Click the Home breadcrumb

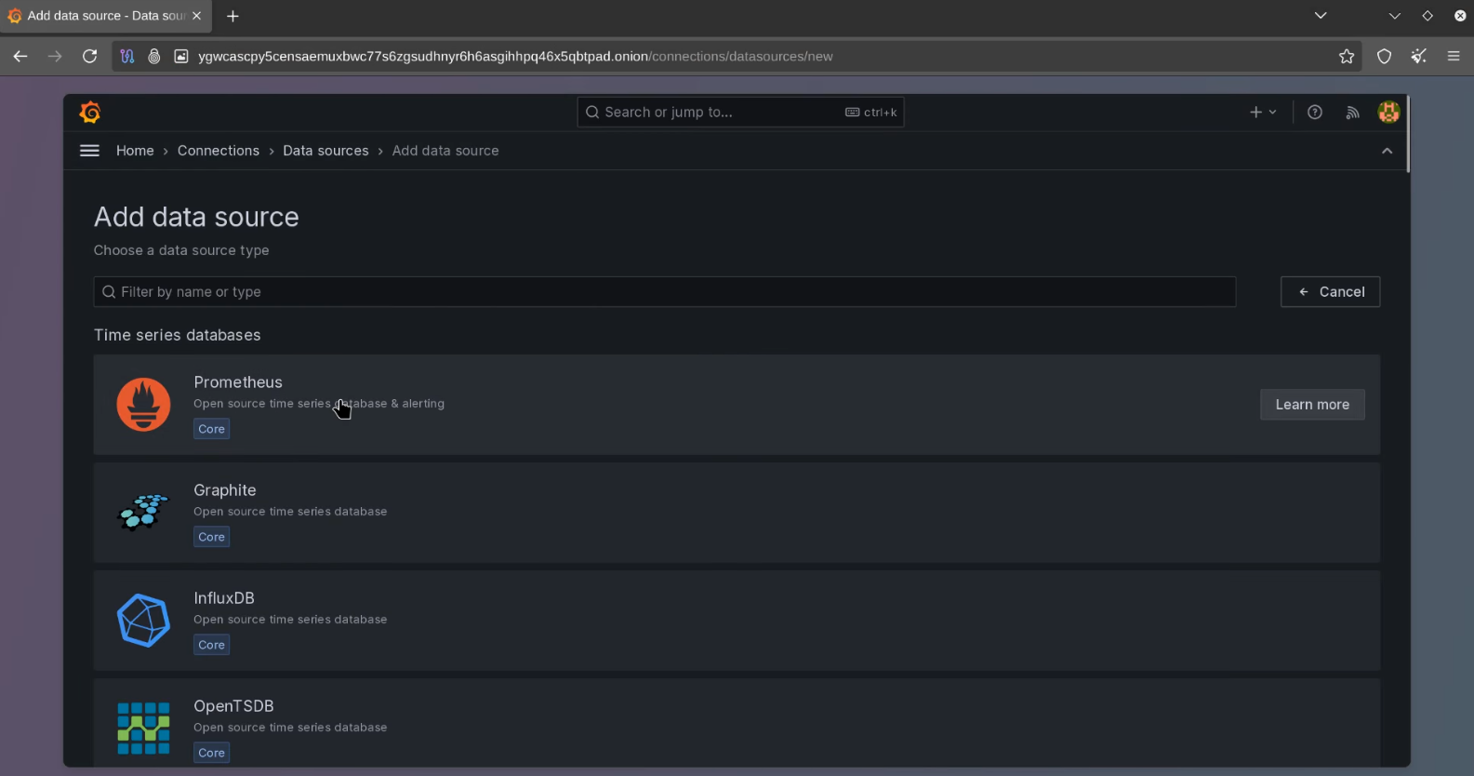135,151
